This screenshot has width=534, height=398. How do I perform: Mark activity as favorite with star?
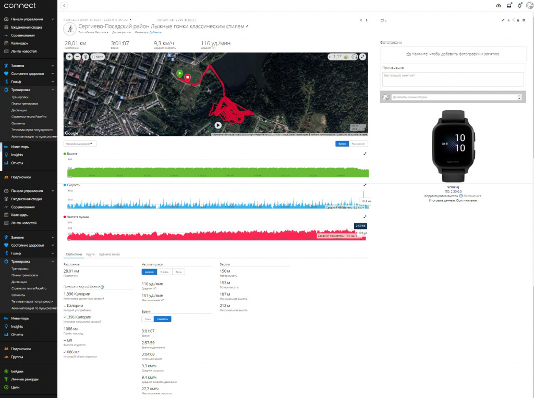[x=508, y=20]
